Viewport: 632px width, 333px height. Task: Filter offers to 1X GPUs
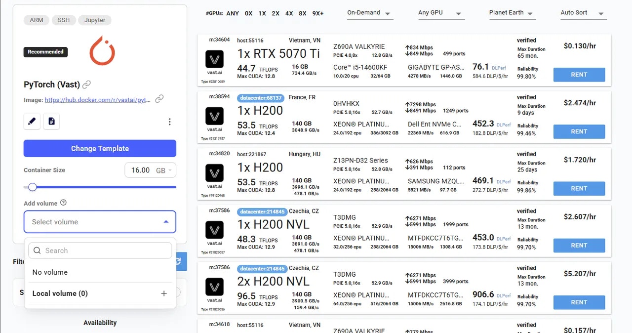click(262, 13)
